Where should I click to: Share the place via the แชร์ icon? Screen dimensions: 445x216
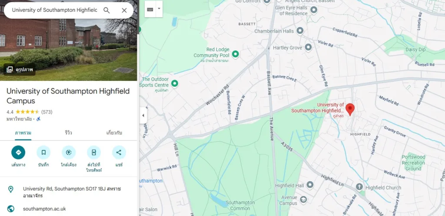[x=119, y=153]
